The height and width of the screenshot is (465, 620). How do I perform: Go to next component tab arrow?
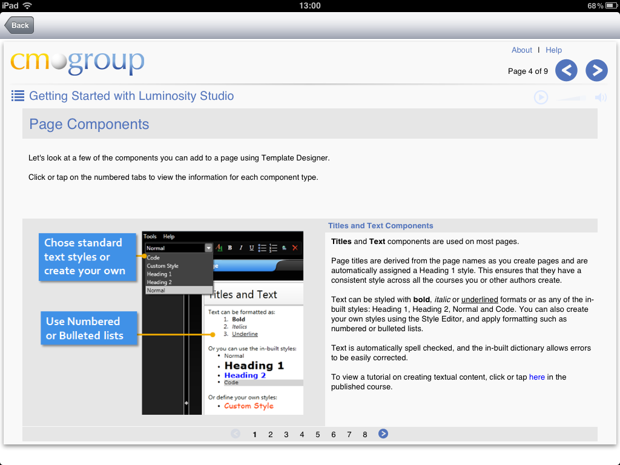click(383, 434)
